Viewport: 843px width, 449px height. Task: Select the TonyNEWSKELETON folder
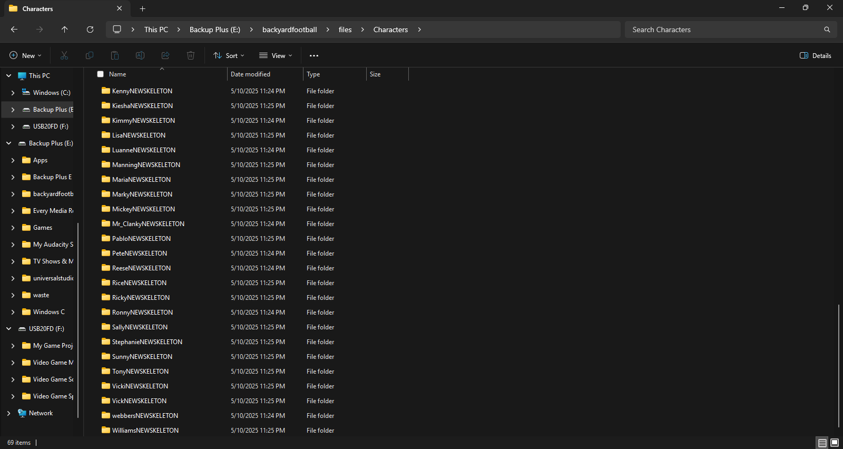[140, 371]
